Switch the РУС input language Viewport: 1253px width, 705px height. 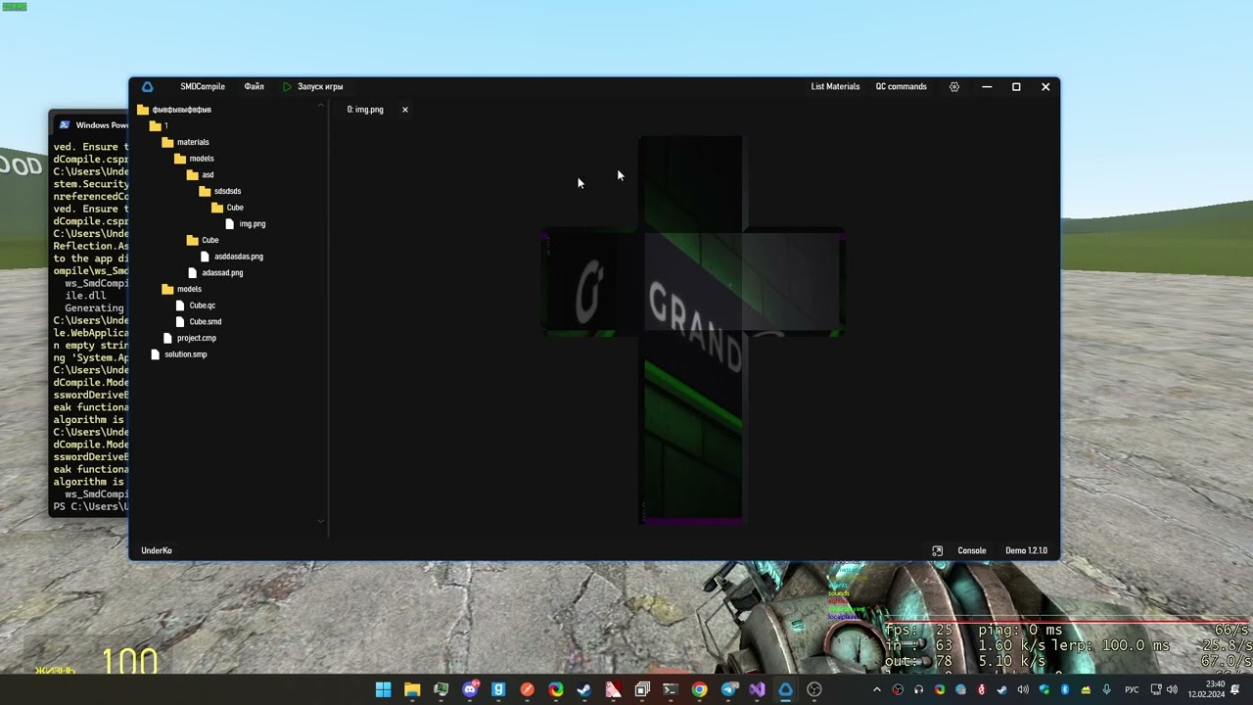point(1132,689)
